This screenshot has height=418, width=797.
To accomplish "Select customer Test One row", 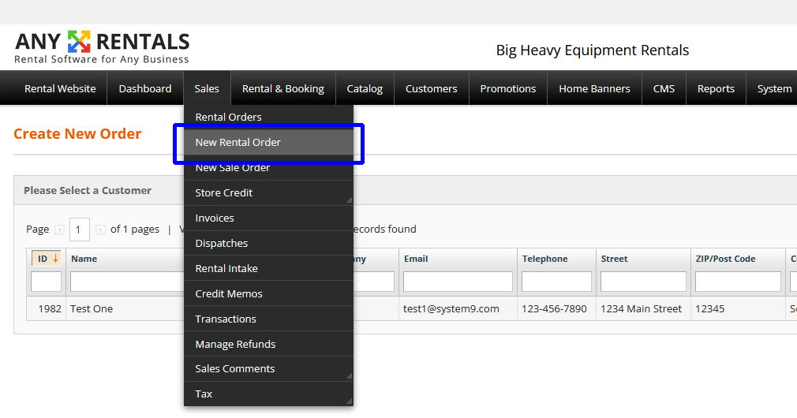I will pyautogui.click(x=92, y=309).
